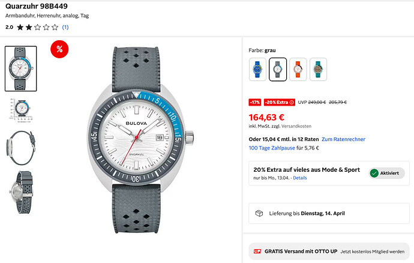Select the grey watch color option
Image resolution: width=414 pixels, height=263 pixels.
278,69
